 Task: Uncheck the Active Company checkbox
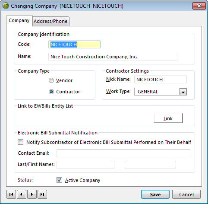point(59,180)
